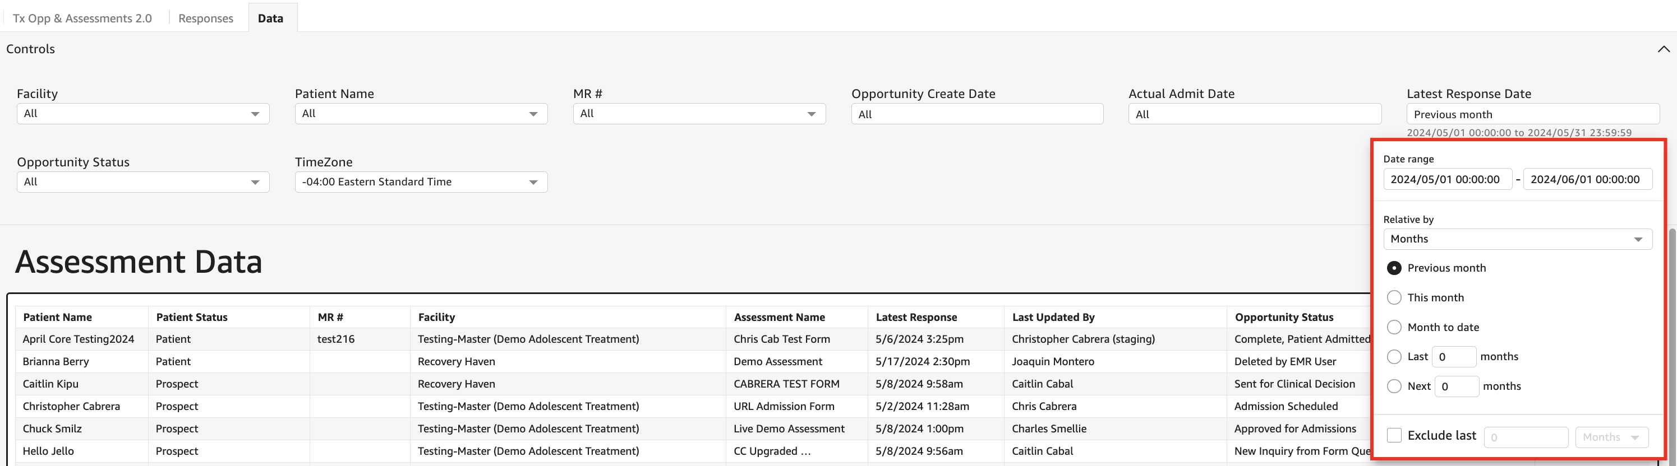Select the This month radio option
This screenshot has width=1677, height=466.
click(1394, 297)
